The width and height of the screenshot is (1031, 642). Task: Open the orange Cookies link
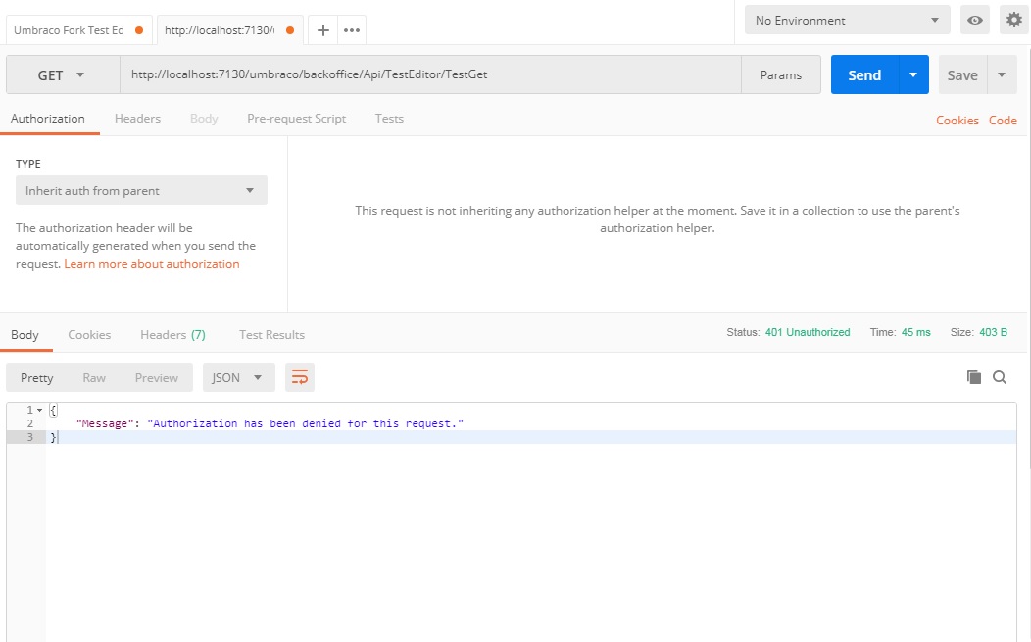pos(957,121)
